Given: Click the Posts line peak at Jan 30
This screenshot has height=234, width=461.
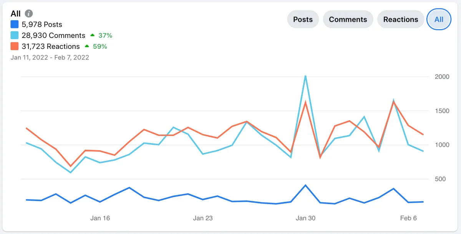Looking at the screenshot, I should tap(305, 185).
